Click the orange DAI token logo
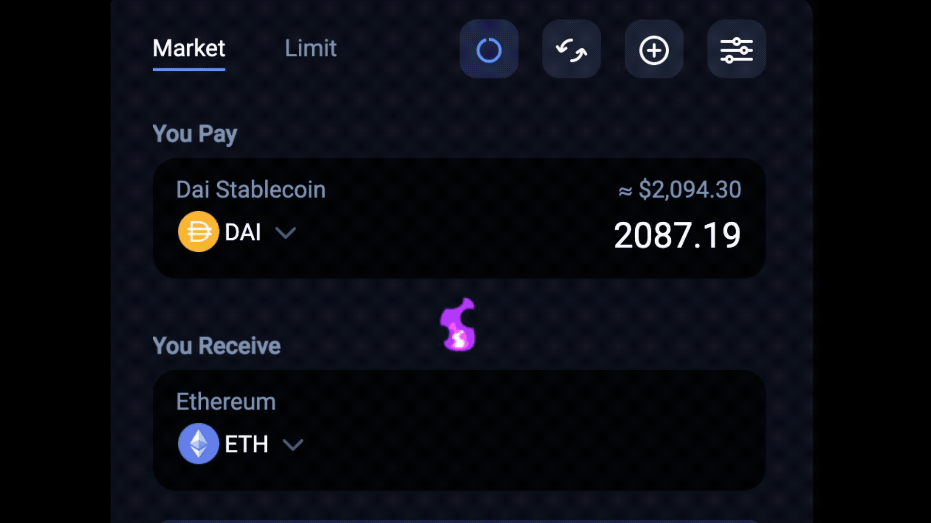 (x=198, y=231)
